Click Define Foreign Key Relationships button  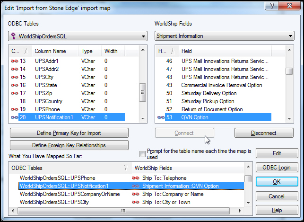click(x=69, y=145)
